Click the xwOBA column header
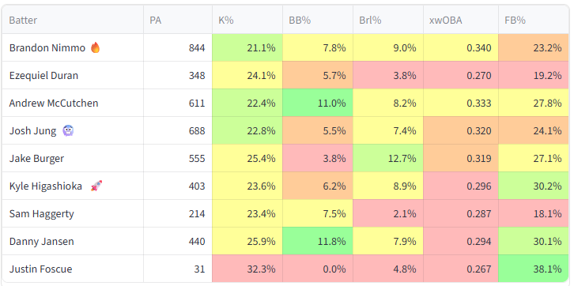 (x=461, y=20)
